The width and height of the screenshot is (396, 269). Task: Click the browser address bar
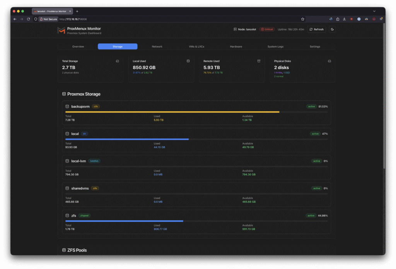tap(174, 19)
